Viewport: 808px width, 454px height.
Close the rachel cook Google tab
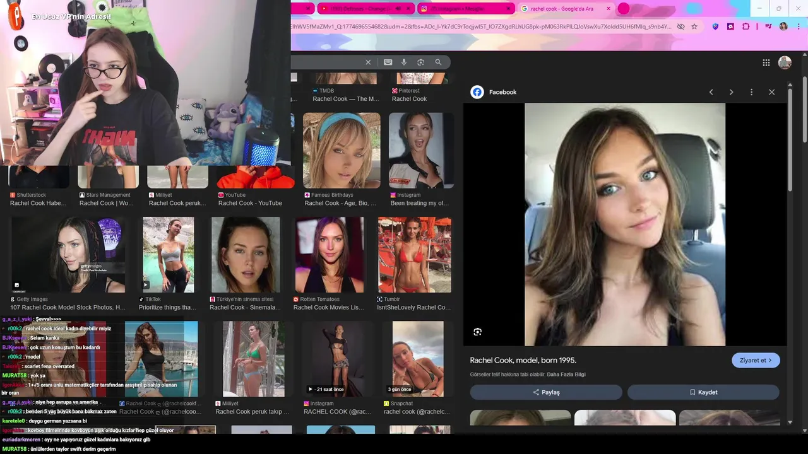[x=609, y=9]
